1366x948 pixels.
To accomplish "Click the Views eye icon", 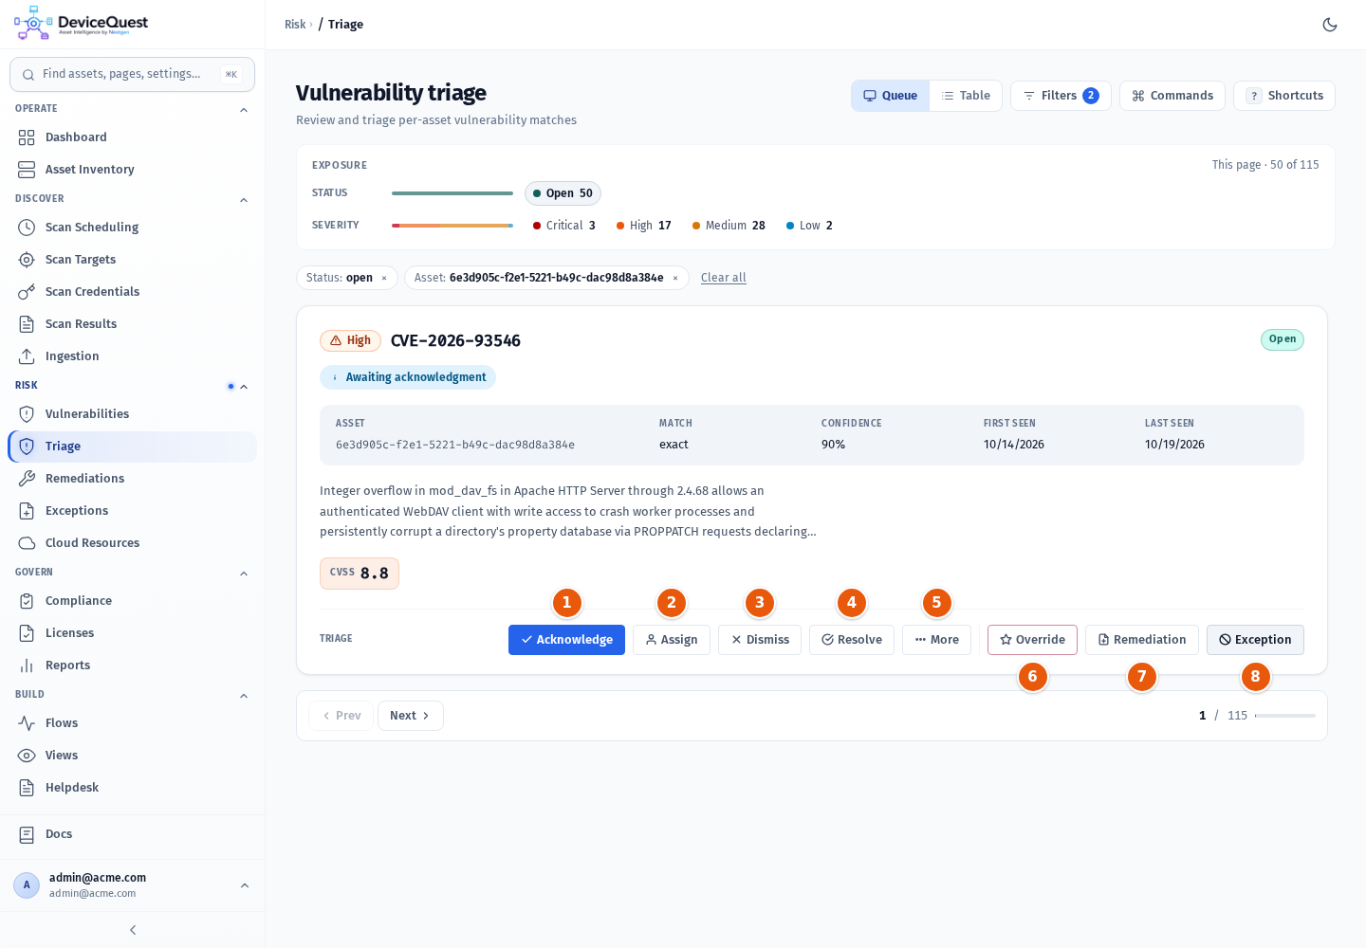I will tap(27, 756).
